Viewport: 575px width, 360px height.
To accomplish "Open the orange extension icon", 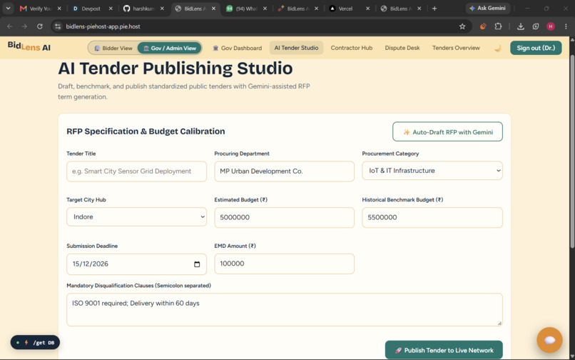I will [483, 26].
